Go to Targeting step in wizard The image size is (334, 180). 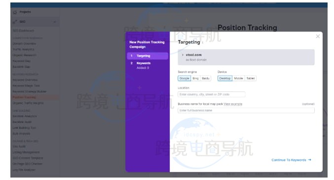click(x=148, y=56)
